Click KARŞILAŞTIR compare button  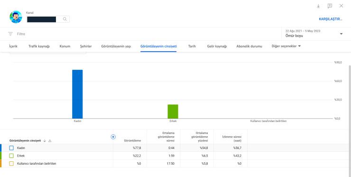(x=331, y=19)
